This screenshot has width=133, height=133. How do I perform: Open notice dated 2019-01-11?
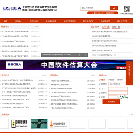pos(18,81)
